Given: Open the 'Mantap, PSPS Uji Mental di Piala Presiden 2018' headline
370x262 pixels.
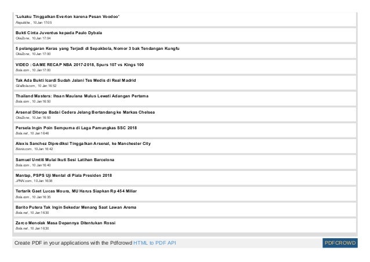Looking at the screenshot, I should [64, 176].
